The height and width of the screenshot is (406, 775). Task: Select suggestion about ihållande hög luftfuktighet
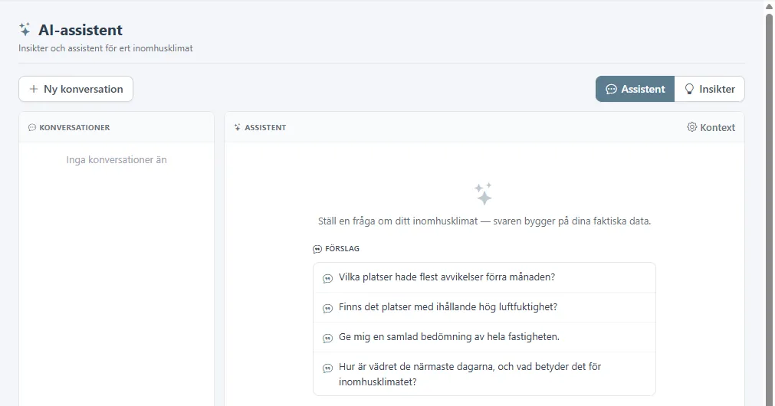coord(484,307)
